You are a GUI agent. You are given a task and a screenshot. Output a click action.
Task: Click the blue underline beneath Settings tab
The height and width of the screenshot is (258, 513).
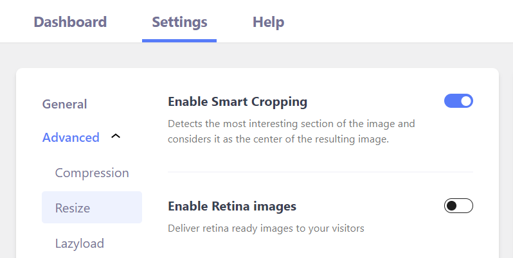click(179, 41)
